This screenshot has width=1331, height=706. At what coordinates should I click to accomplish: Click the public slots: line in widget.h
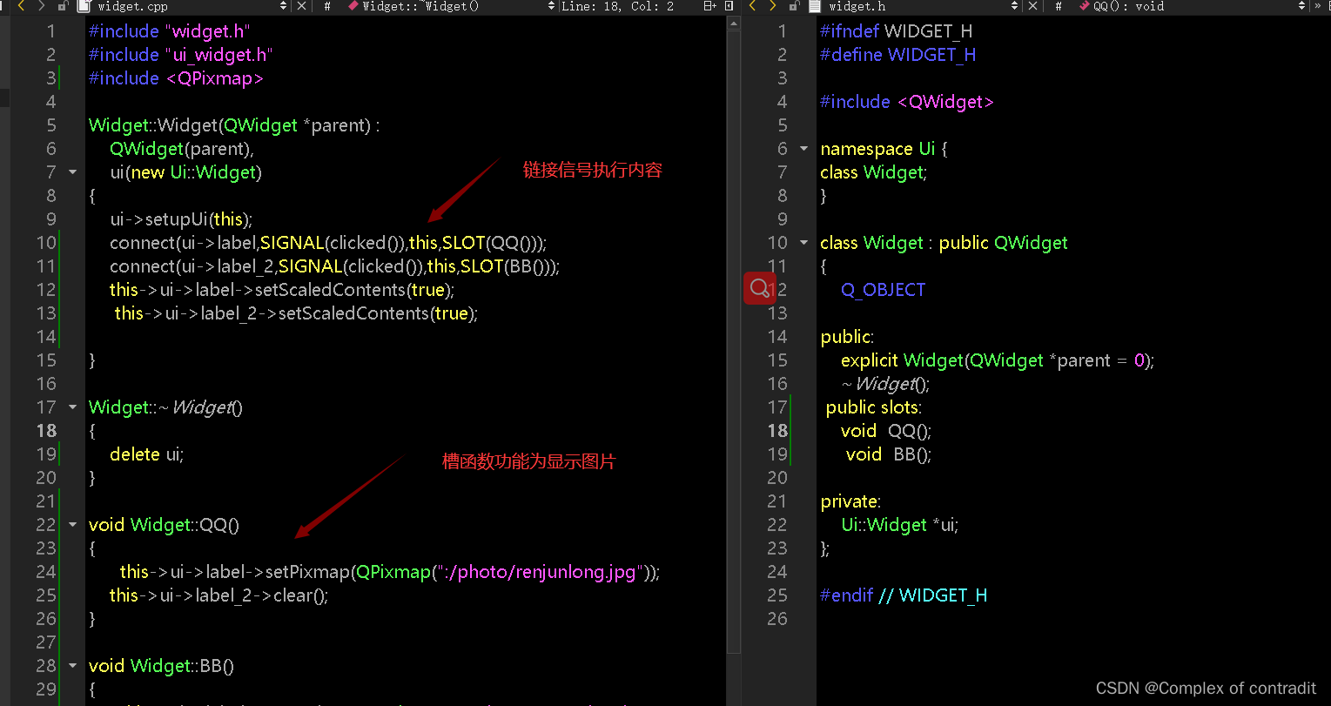[874, 407]
